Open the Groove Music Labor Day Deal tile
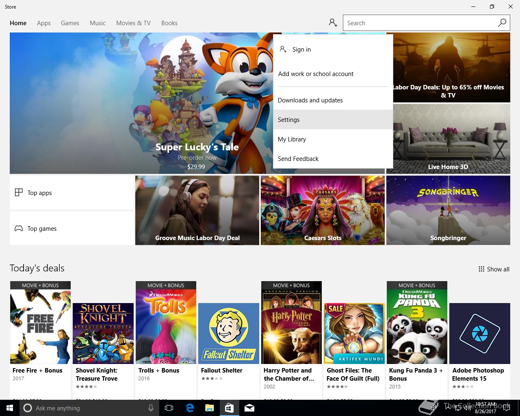This screenshot has height=416, width=520. click(197, 210)
